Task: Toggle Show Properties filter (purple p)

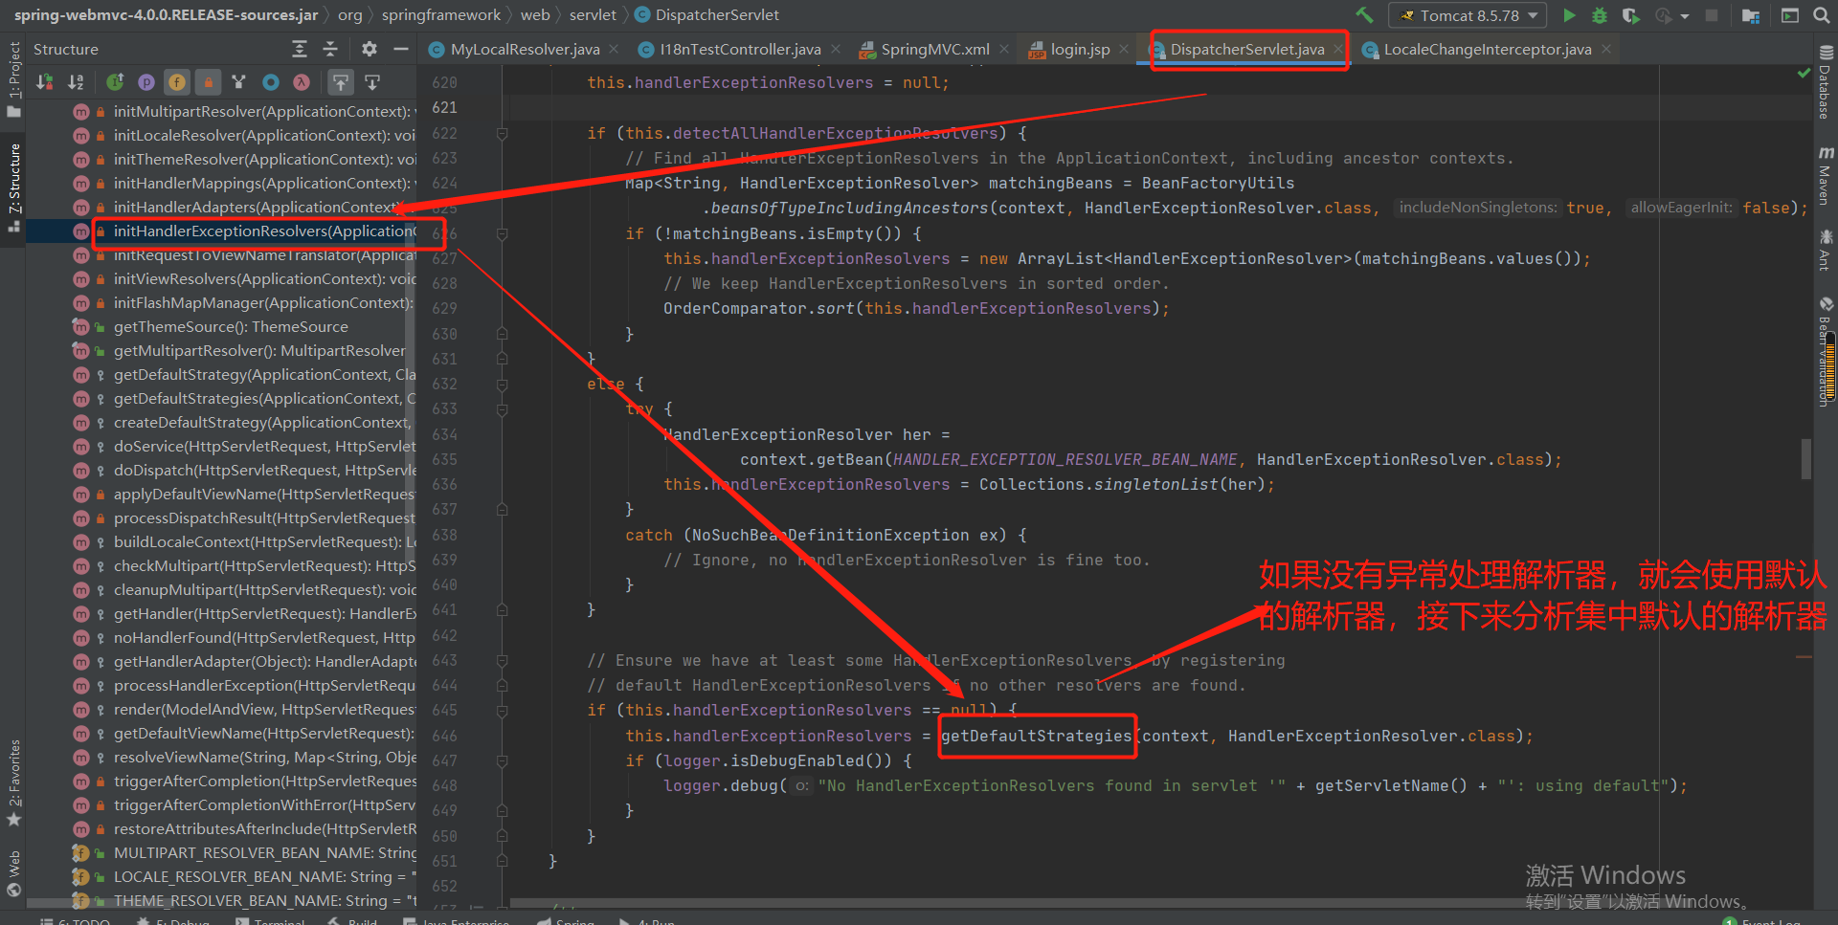Action: click(146, 82)
